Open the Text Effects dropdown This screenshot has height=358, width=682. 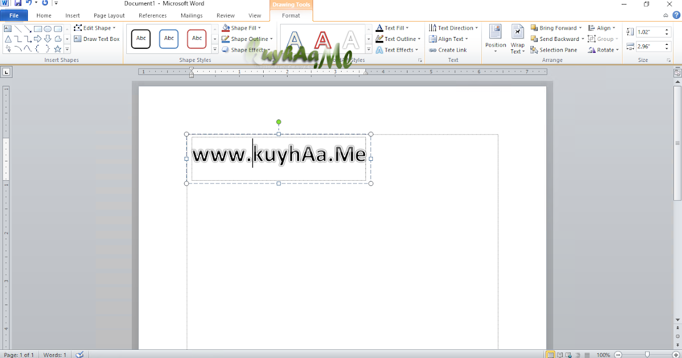tap(397, 50)
